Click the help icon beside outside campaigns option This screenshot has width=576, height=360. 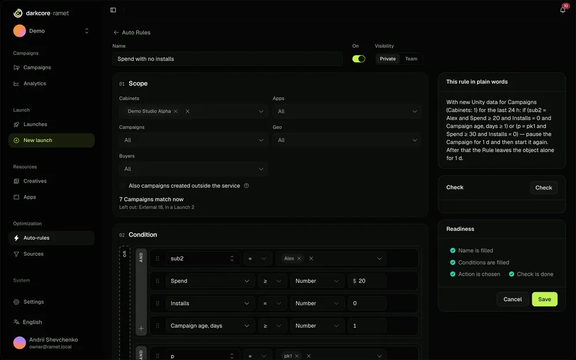click(x=247, y=186)
